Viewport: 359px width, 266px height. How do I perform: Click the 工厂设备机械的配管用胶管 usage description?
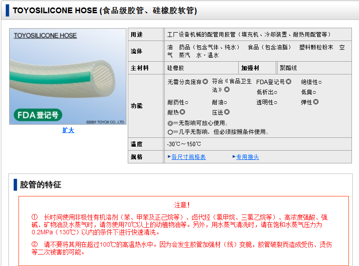[x=249, y=34]
